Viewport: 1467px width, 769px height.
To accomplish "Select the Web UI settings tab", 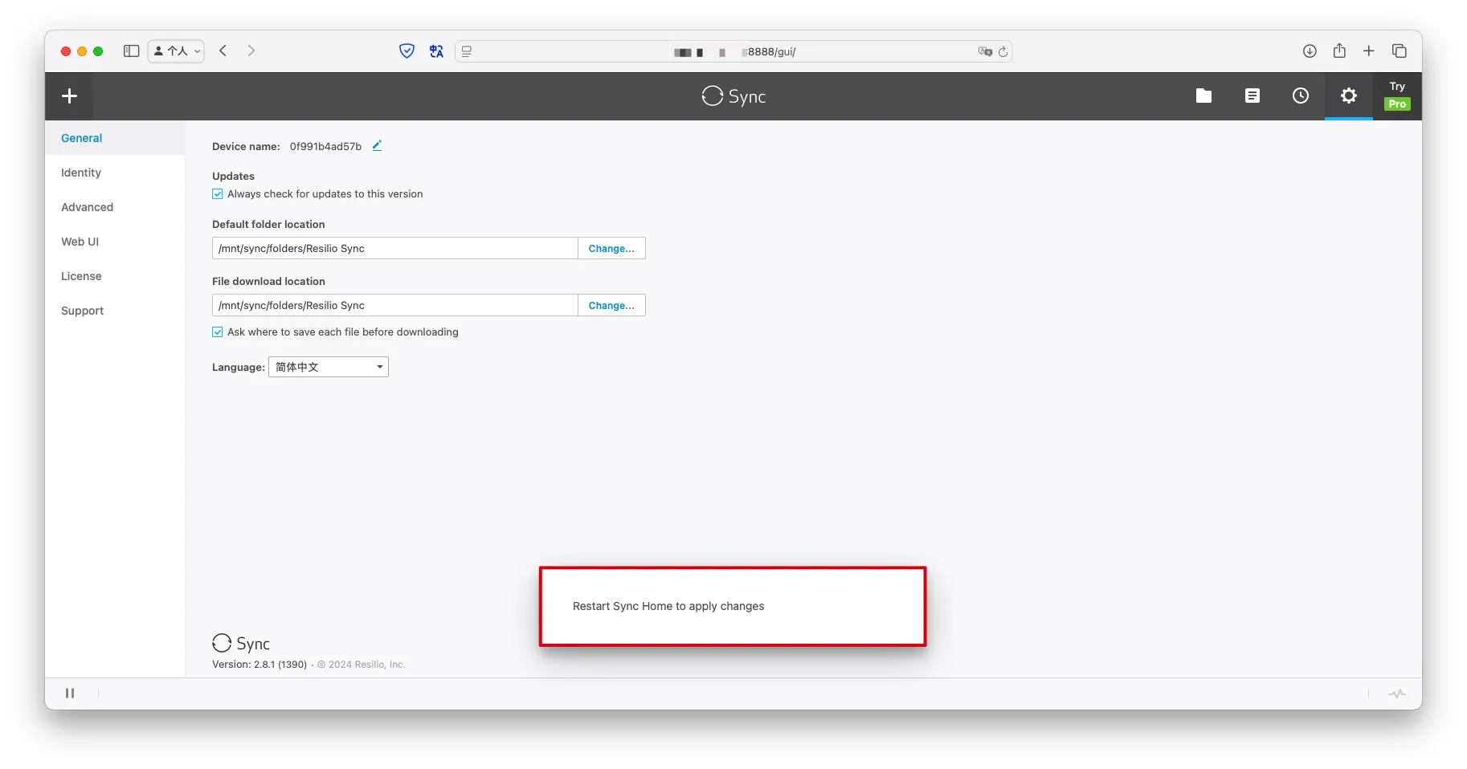I will pyautogui.click(x=80, y=242).
